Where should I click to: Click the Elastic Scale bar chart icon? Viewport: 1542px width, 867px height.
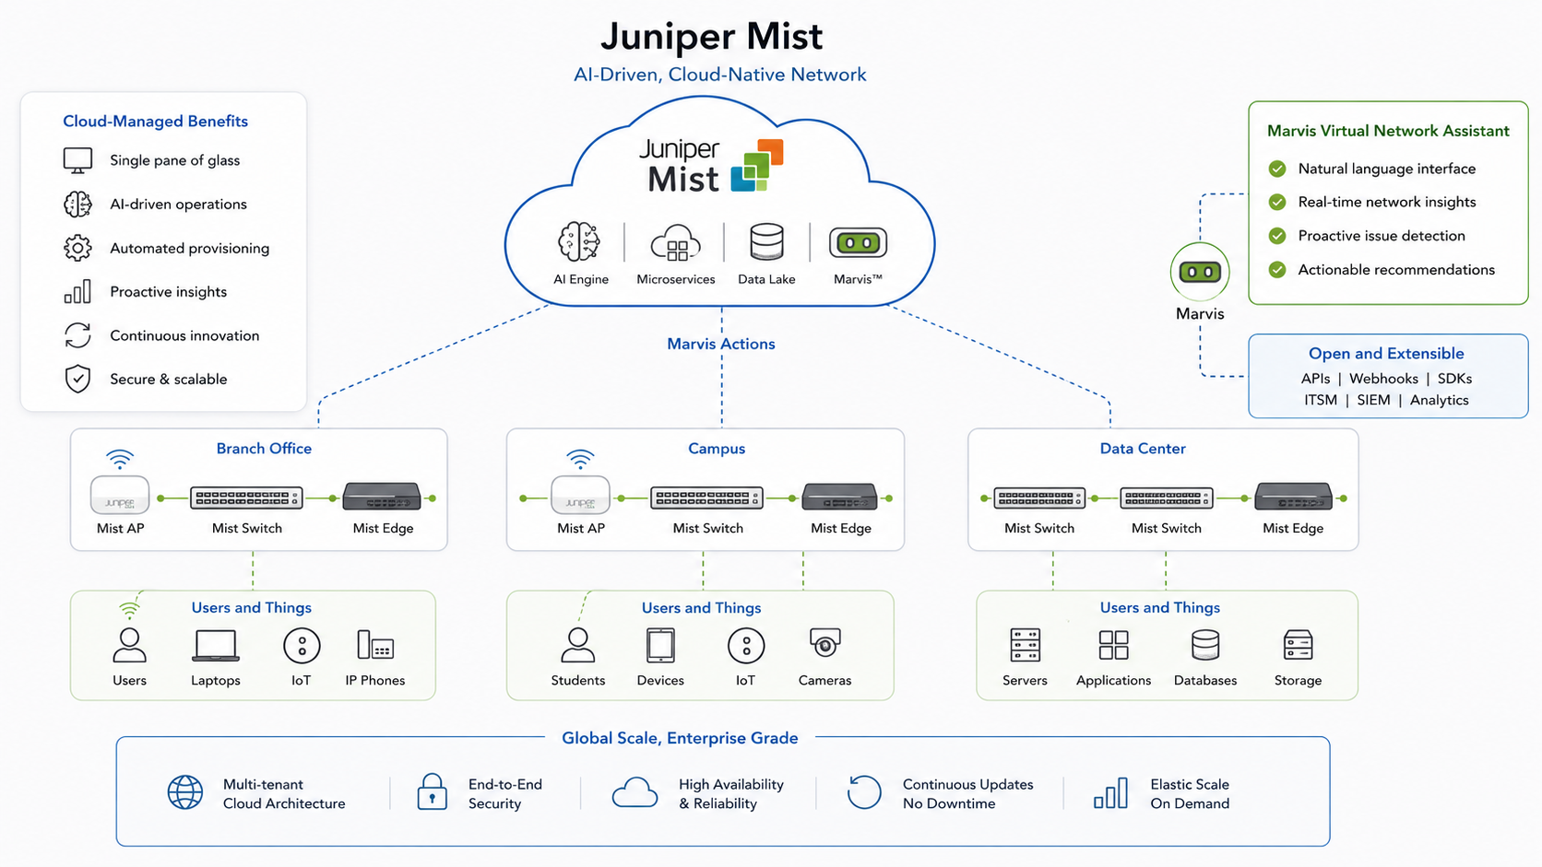pyautogui.click(x=1110, y=793)
